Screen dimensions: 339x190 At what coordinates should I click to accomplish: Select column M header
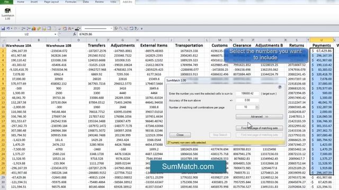click(x=219, y=40)
